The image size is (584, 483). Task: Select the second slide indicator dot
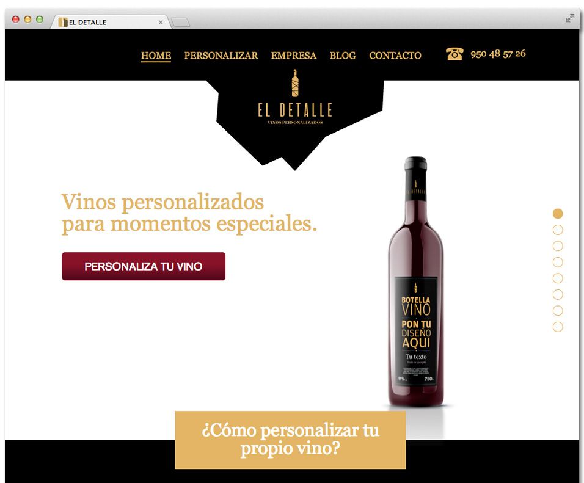pos(558,230)
